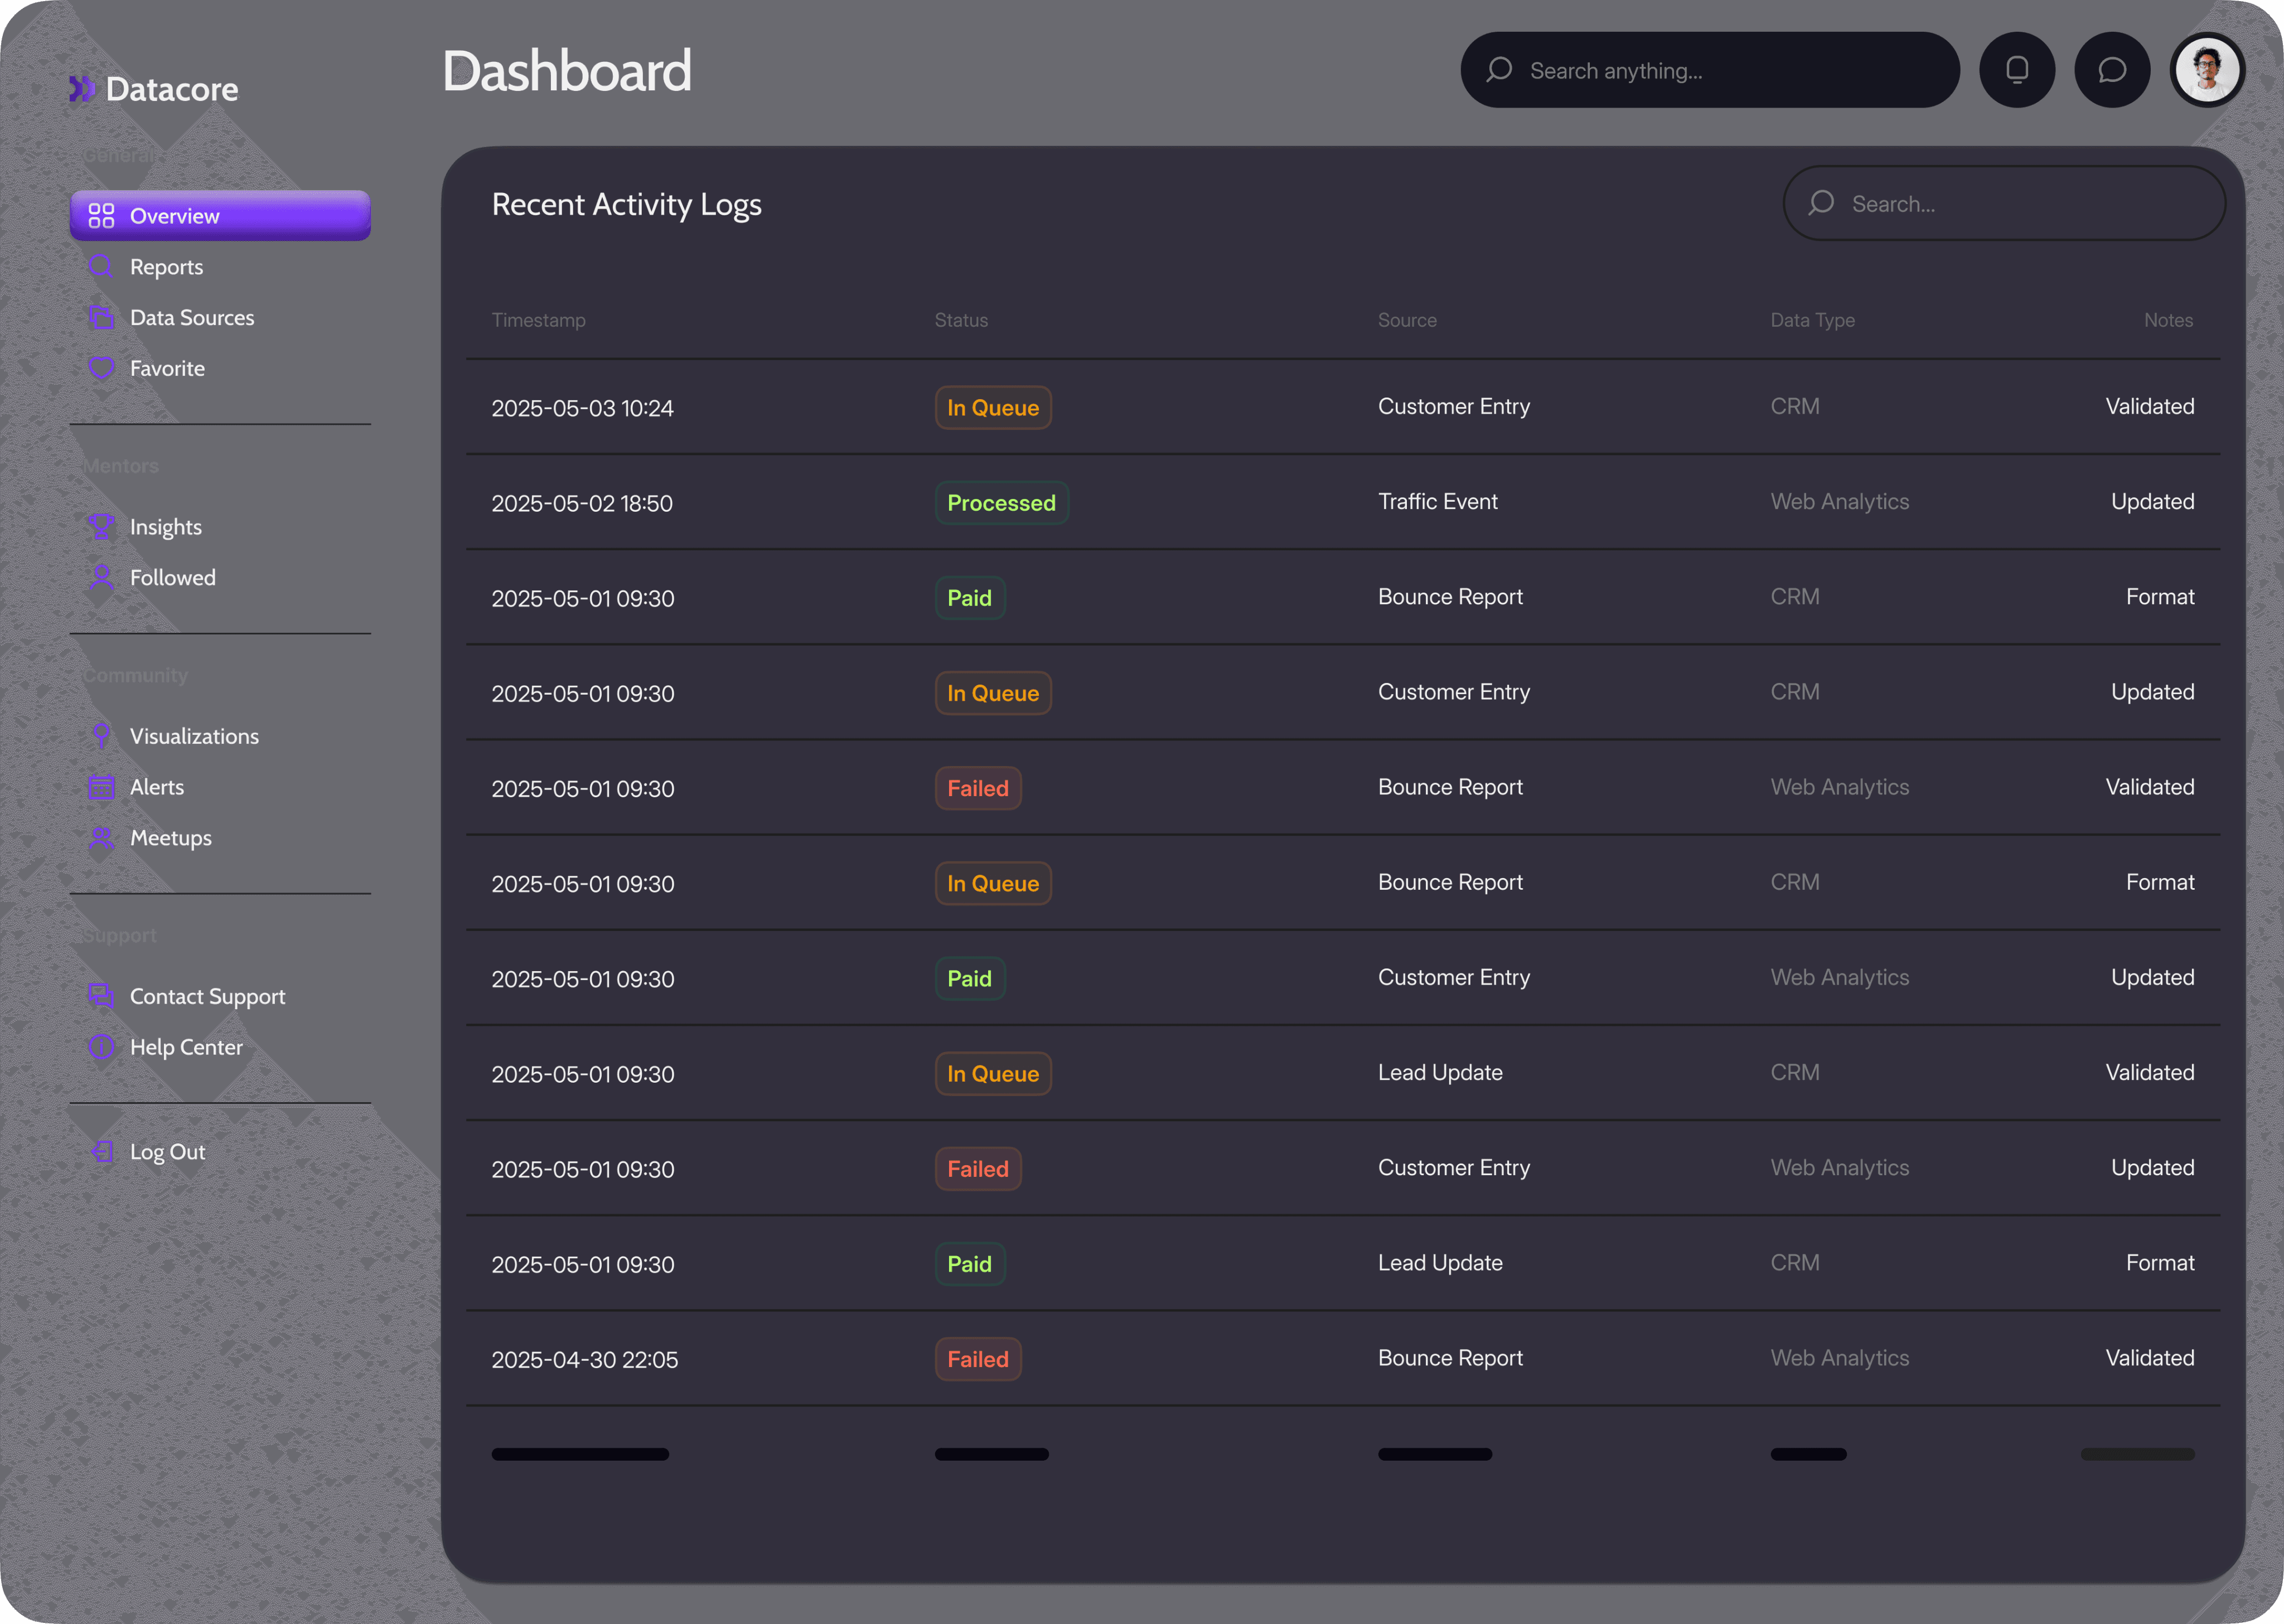
Task: Click the magnifier icon in the logs search
Action: point(1821,203)
